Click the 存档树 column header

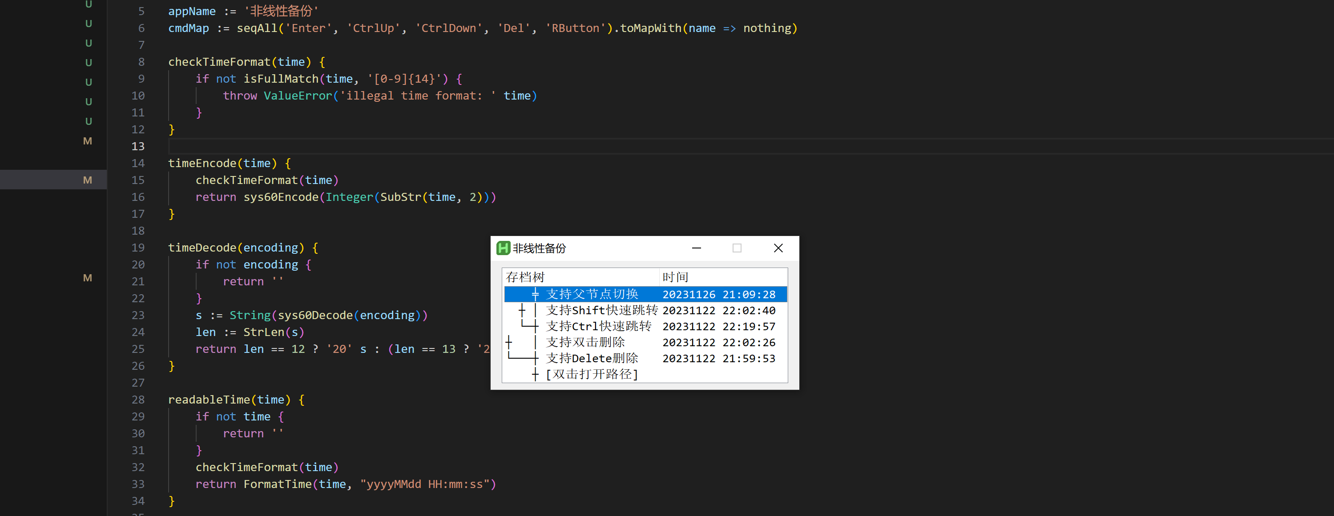click(x=525, y=277)
